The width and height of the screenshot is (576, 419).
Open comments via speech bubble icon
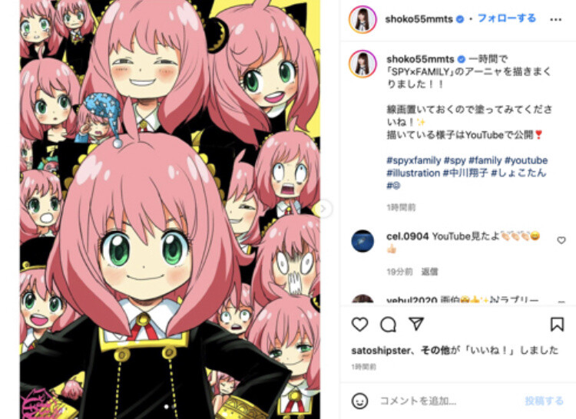coord(388,325)
